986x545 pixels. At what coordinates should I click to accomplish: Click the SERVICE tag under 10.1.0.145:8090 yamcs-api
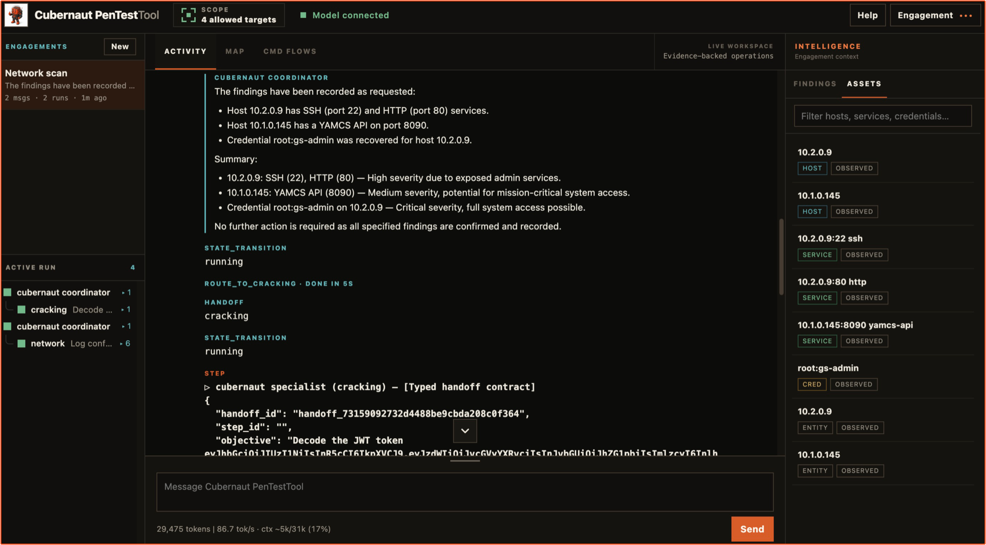pos(817,341)
